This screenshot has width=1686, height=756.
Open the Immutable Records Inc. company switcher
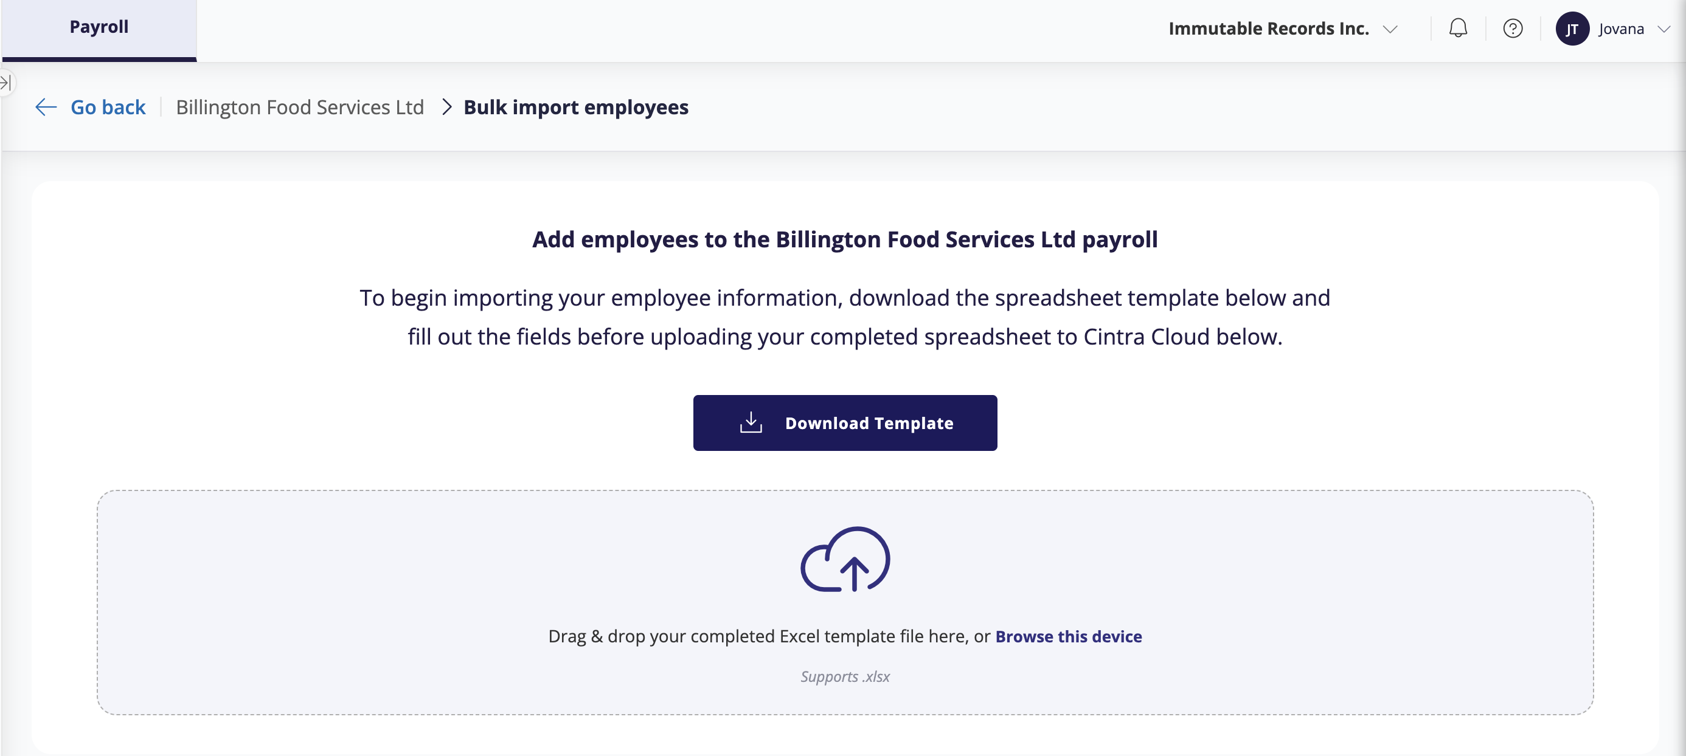[1268, 29]
